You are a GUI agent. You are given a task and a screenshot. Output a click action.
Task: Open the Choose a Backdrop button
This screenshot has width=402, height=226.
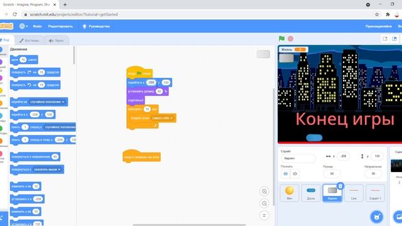pyautogui.click(x=398, y=217)
